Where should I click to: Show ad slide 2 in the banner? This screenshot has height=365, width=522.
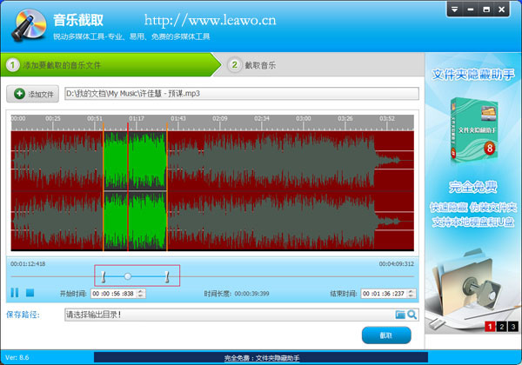tap(502, 327)
